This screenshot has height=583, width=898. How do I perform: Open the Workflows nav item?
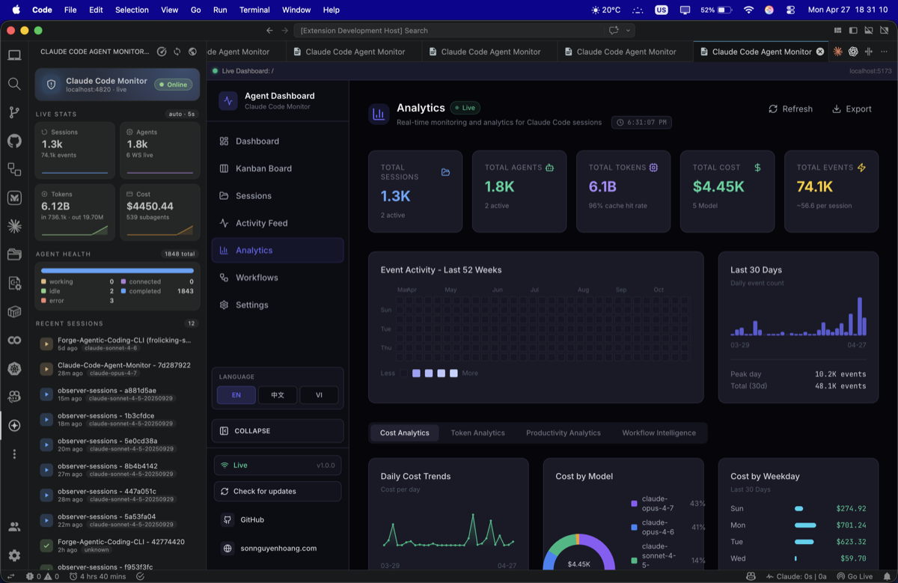[278, 278]
